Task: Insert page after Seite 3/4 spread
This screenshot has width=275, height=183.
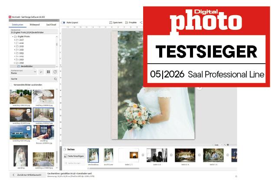Action: tap(171, 155)
